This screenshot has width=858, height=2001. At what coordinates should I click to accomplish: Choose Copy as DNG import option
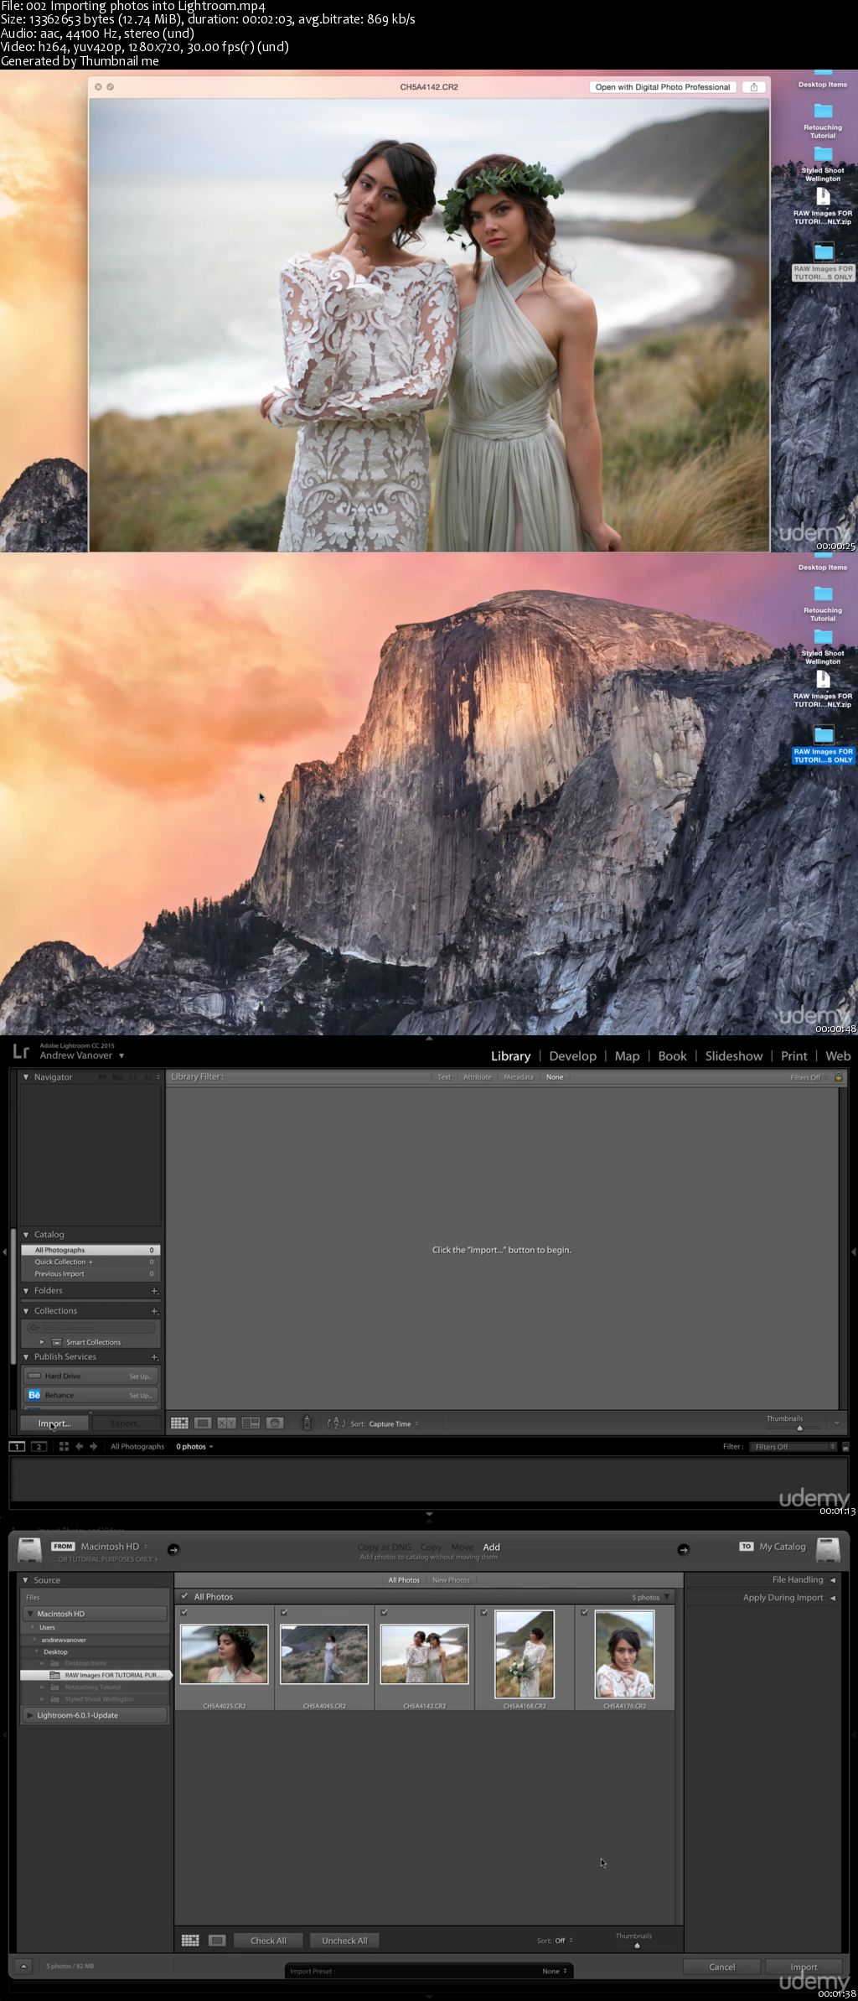(x=385, y=1547)
